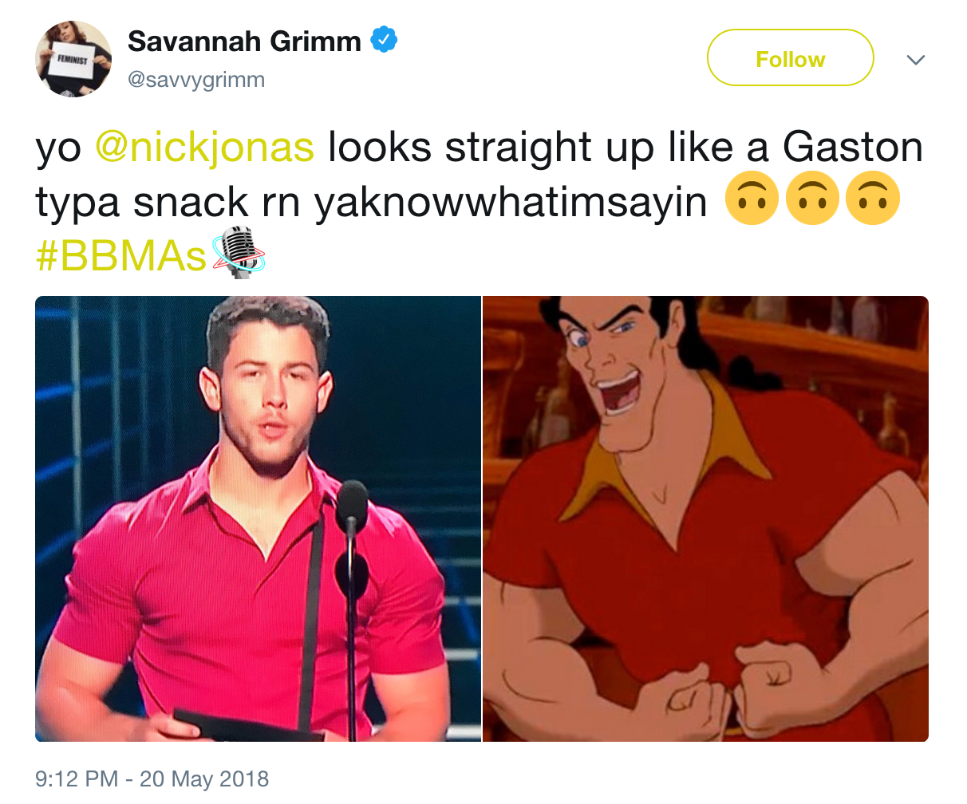Click the middle upside-down face emoji

(x=811, y=200)
